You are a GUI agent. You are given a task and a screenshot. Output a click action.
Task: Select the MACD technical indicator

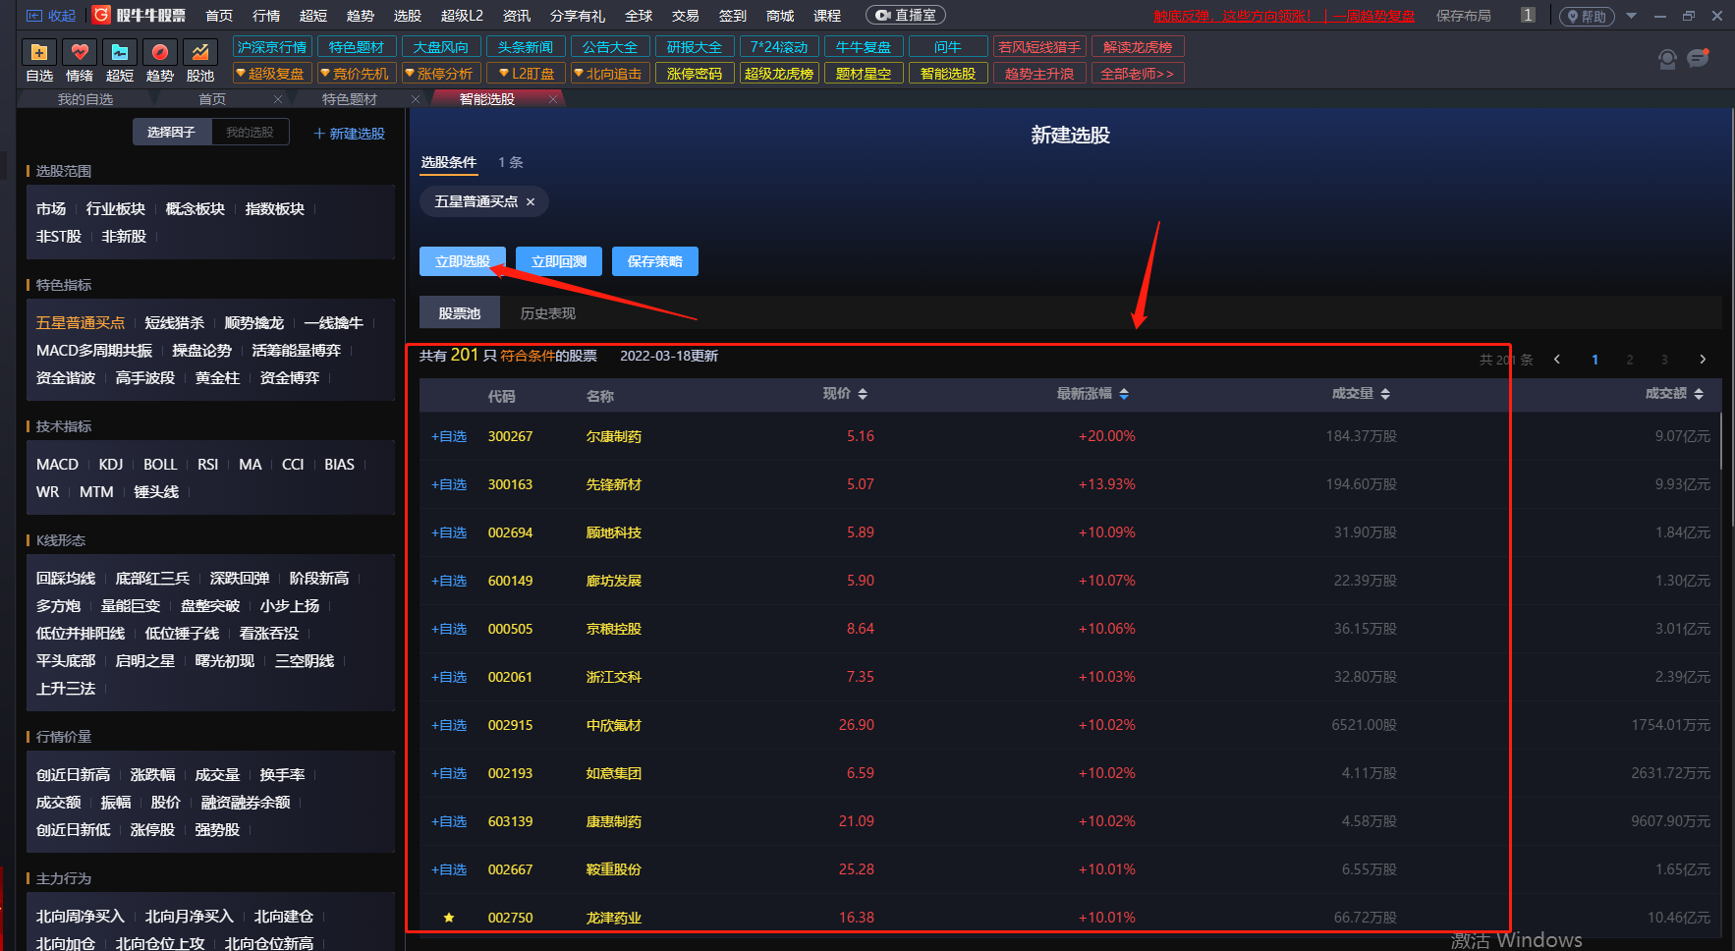pos(57,465)
